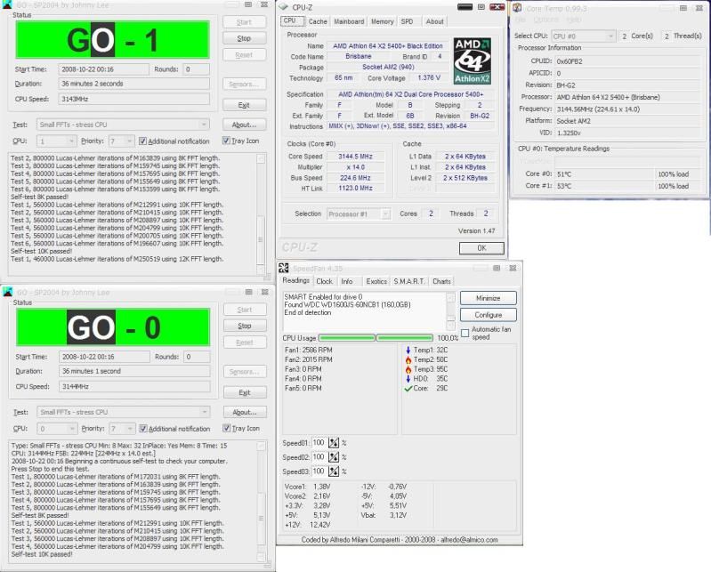Open the Priority dropdown in top SP2004 window
Viewport: 711px width, 572px height.
122,141
